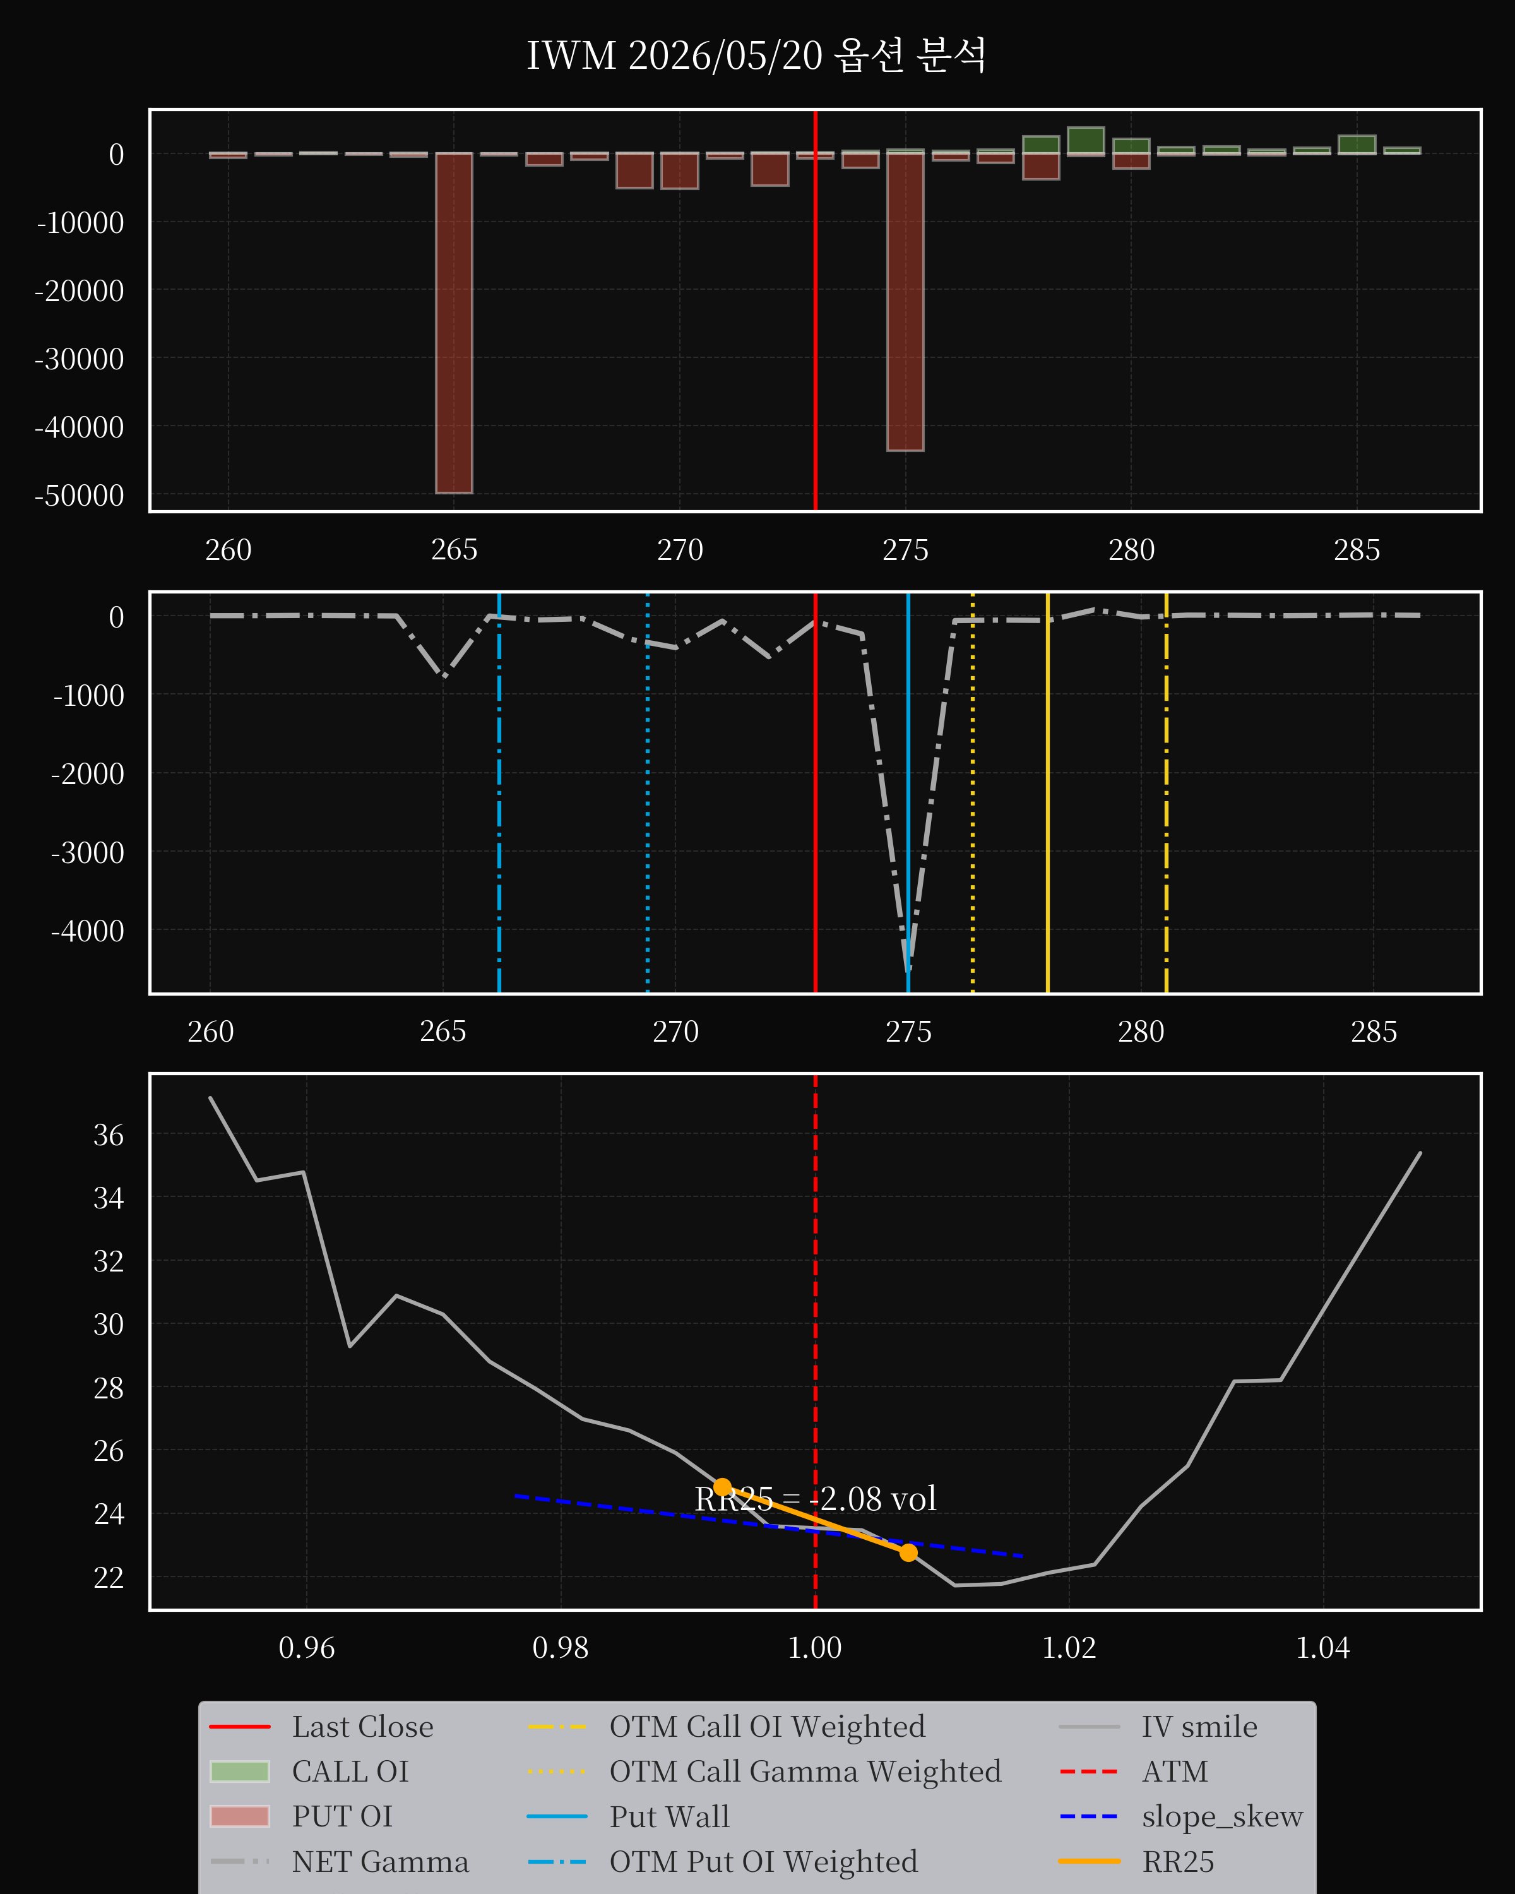The image size is (1515, 1894).
Task: Click the 280 x-axis label in gamma chart
Action: [x=1141, y=1030]
